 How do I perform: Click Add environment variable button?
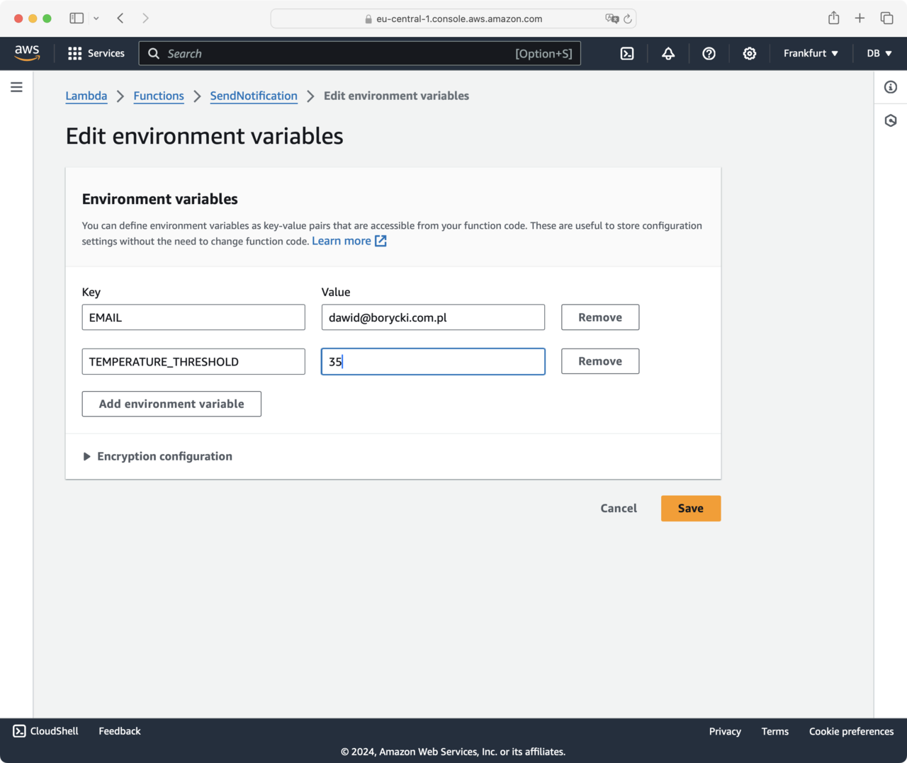click(x=171, y=404)
